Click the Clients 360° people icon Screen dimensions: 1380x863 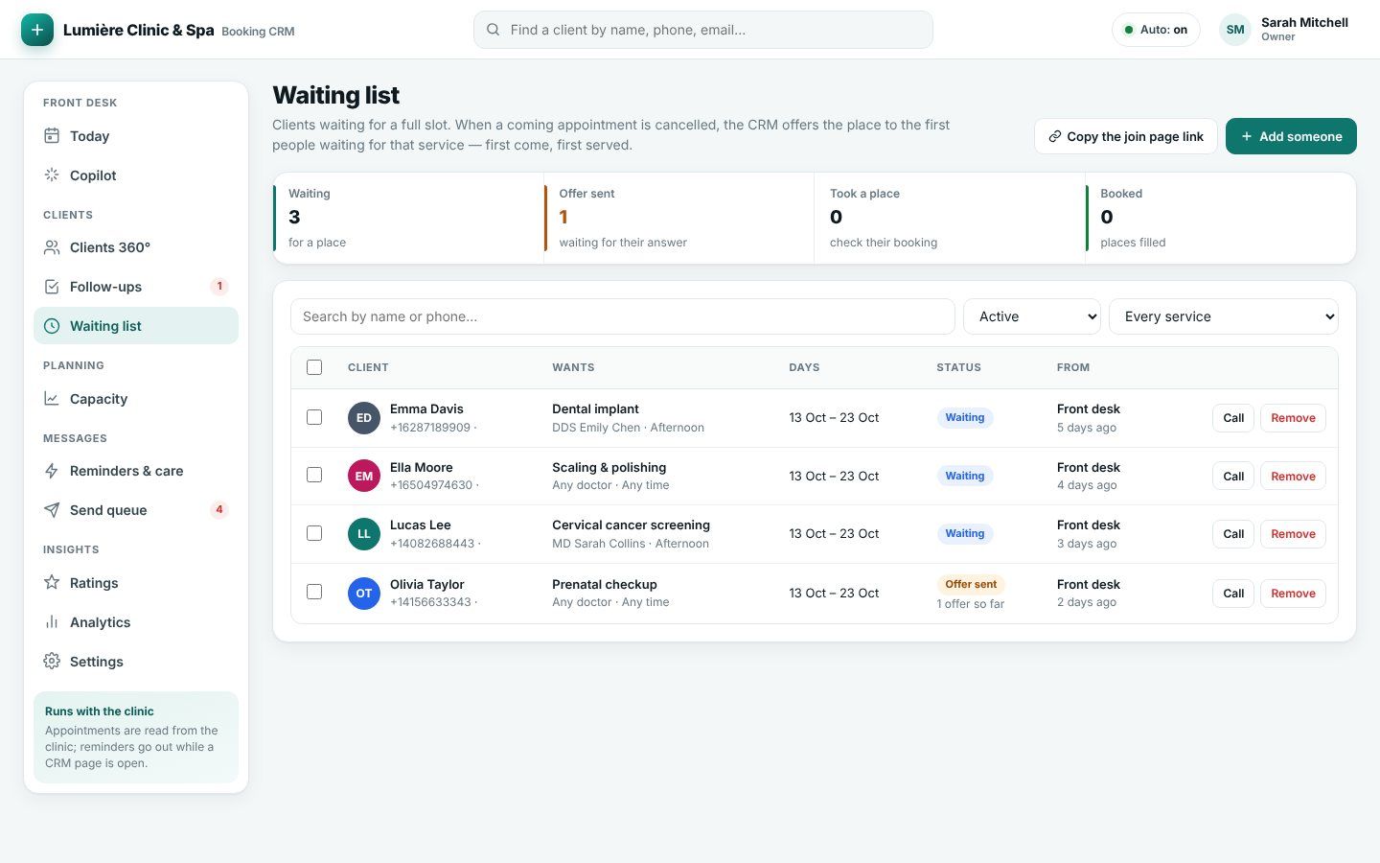click(x=52, y=247)
